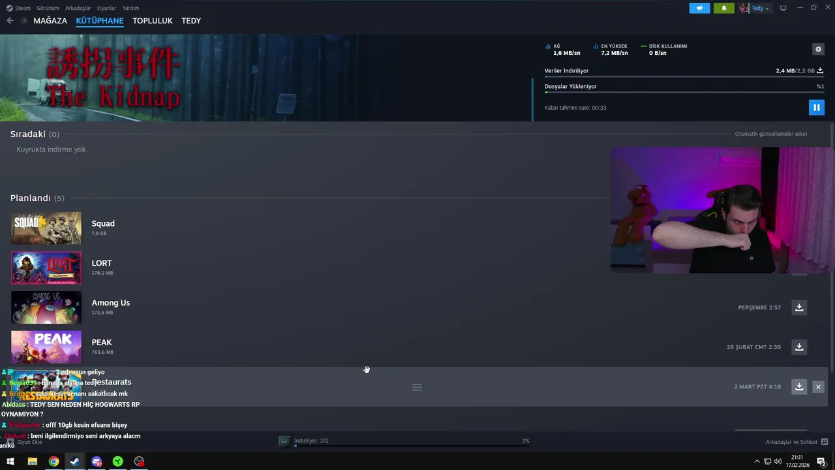The width and height of the screenshot is (835, 470).
Task: Click the 'Otomatik güncellemeler etkin' text
Action: point(771,134)
